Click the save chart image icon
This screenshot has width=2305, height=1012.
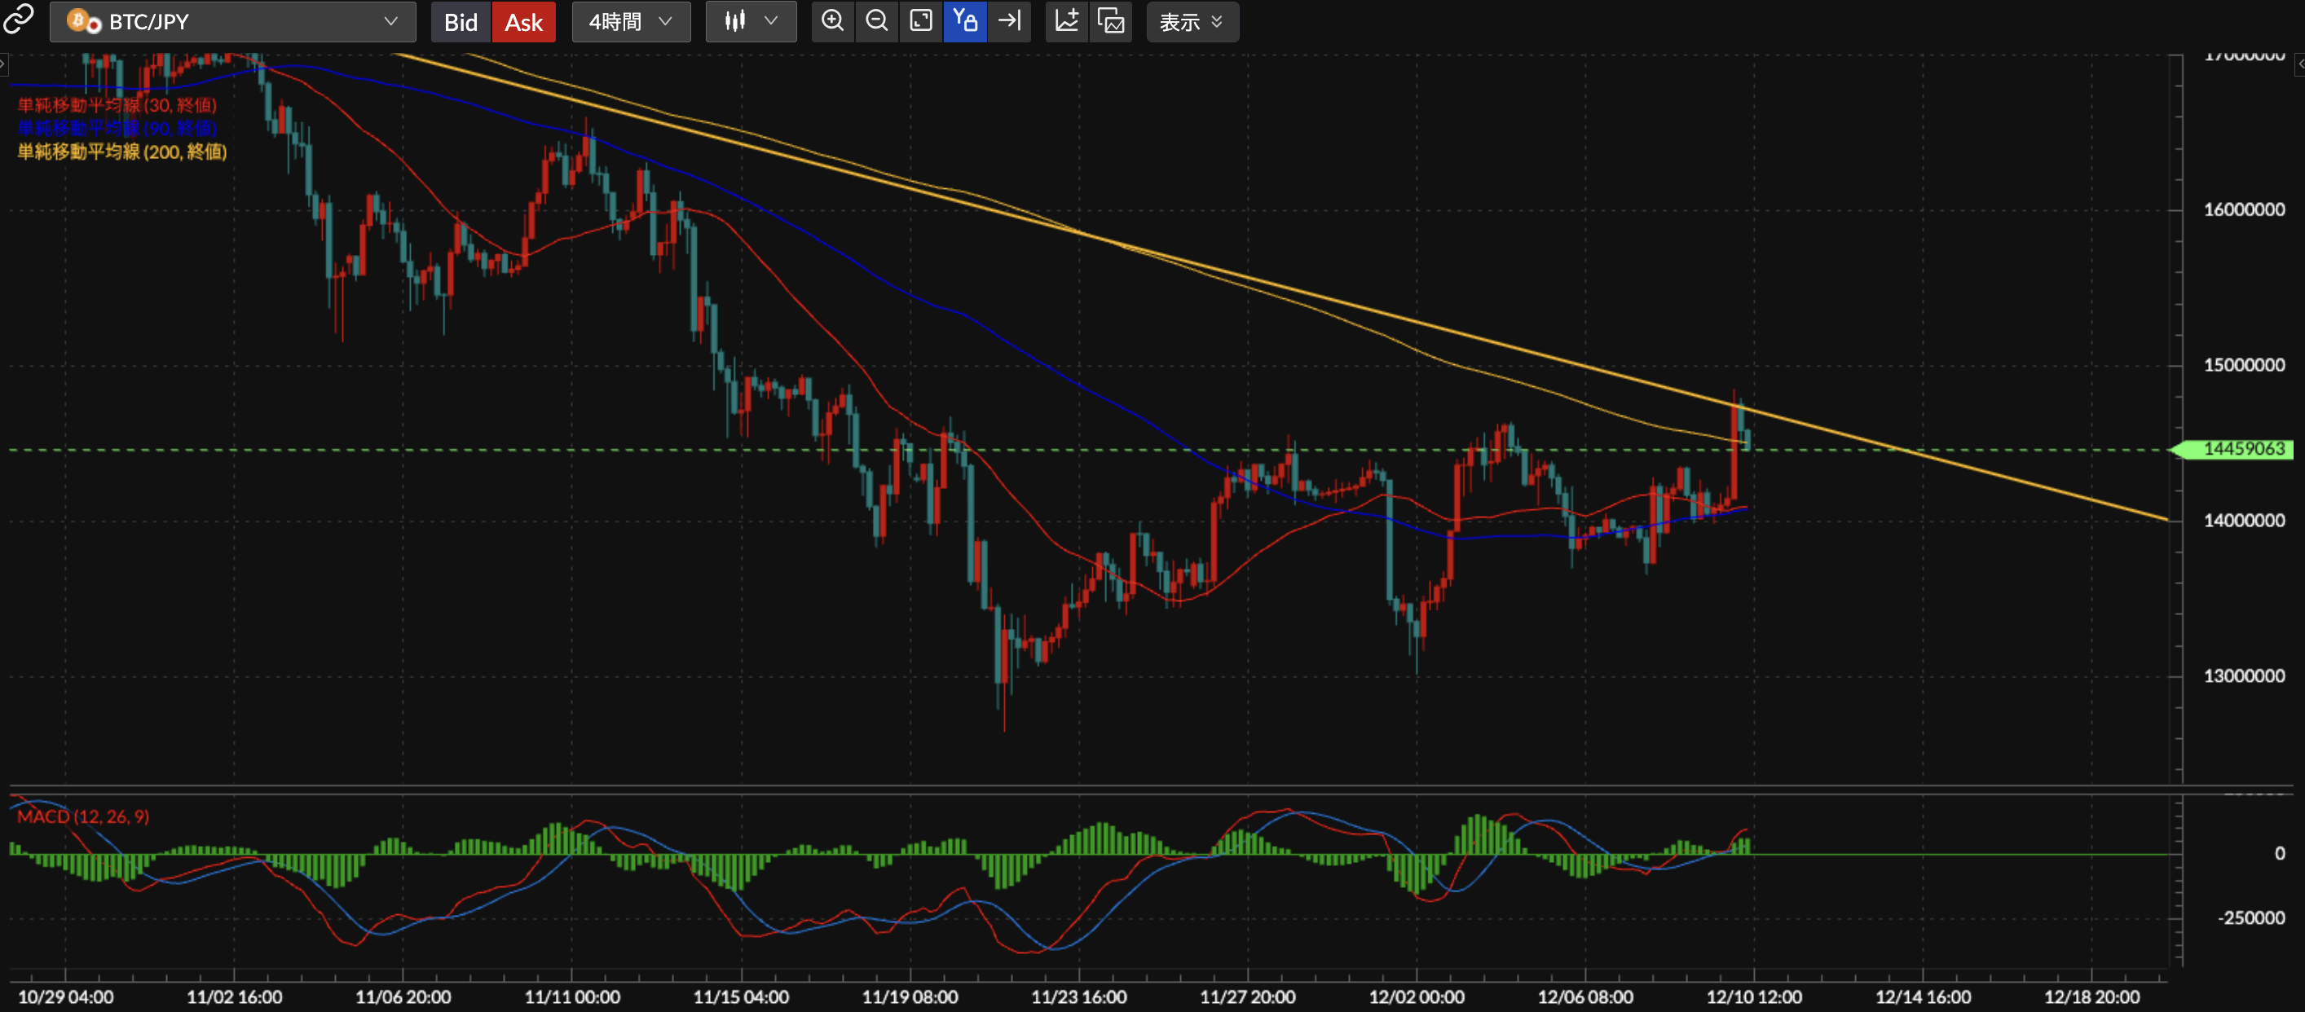click(1110, 21)
